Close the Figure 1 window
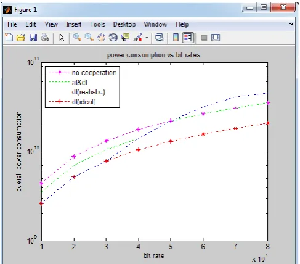 click(x=283, y=8)
